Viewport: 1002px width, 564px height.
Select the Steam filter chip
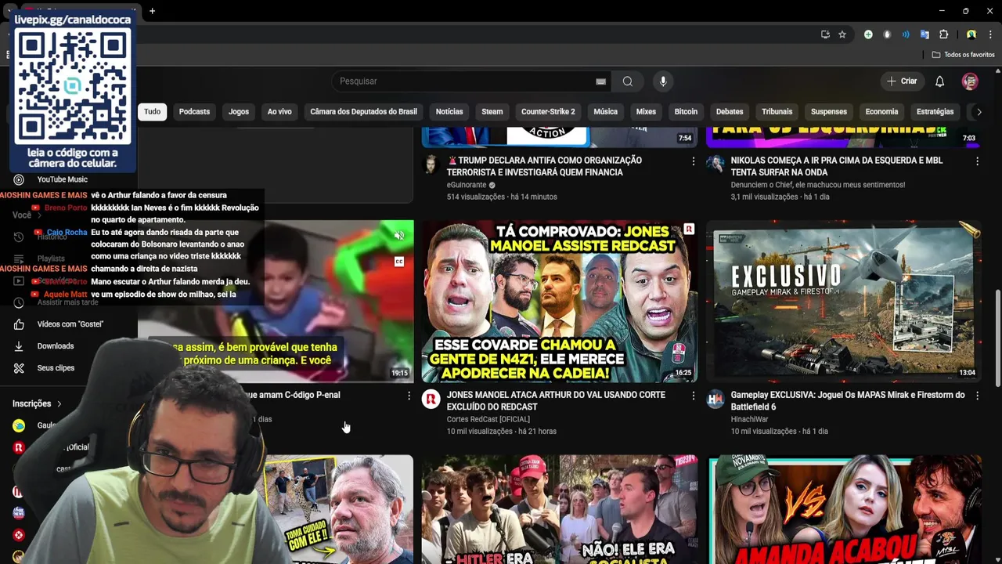point(492,112)
